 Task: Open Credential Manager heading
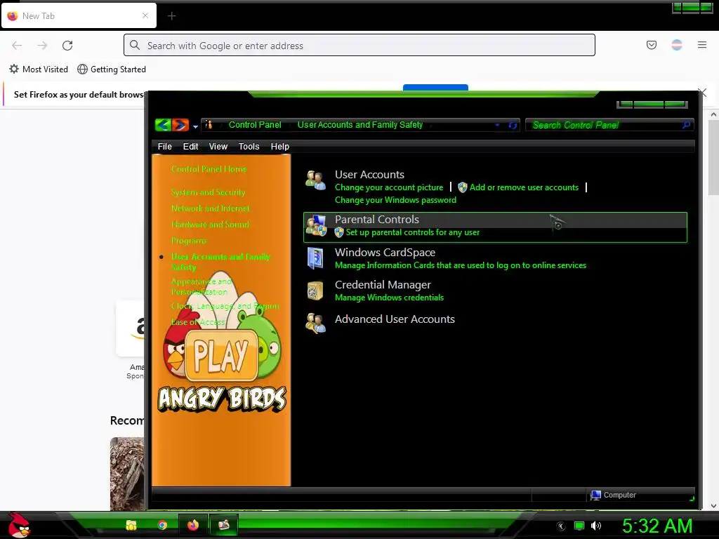[x=383, y=285]
